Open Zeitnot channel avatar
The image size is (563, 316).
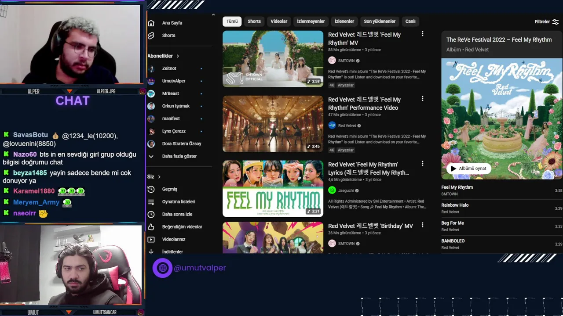point(151,68)
